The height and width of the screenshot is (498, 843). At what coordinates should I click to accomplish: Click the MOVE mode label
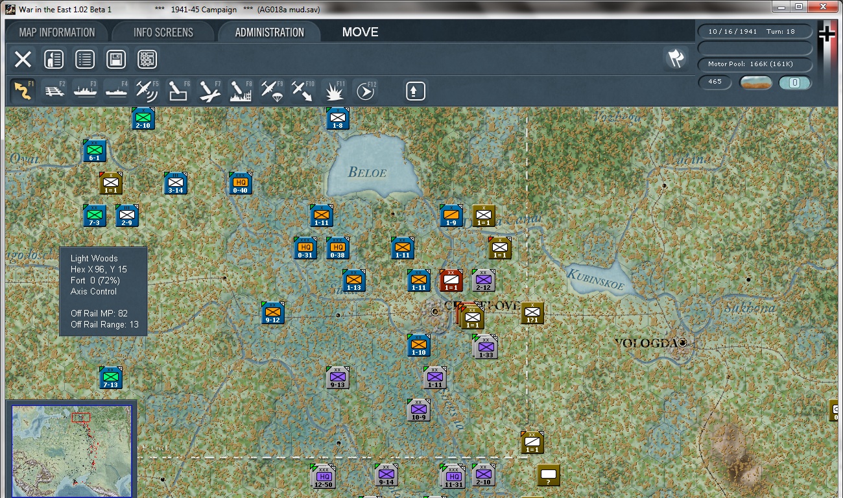(361, 32)
